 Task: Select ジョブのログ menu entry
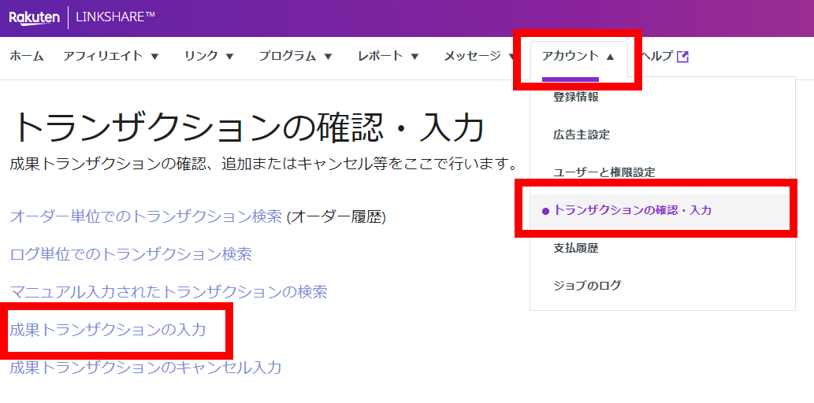click(x=586, y=285)
